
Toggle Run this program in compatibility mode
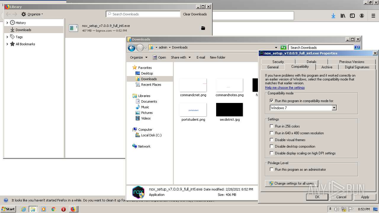click(x=272, y=101)
